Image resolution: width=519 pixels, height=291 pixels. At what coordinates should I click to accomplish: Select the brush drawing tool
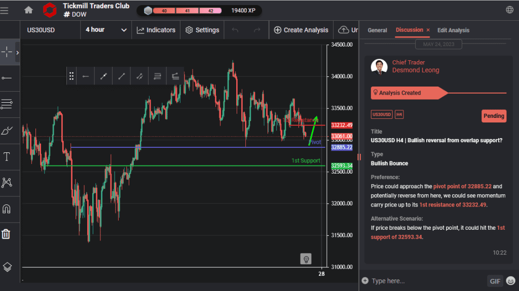pos(7,130)
